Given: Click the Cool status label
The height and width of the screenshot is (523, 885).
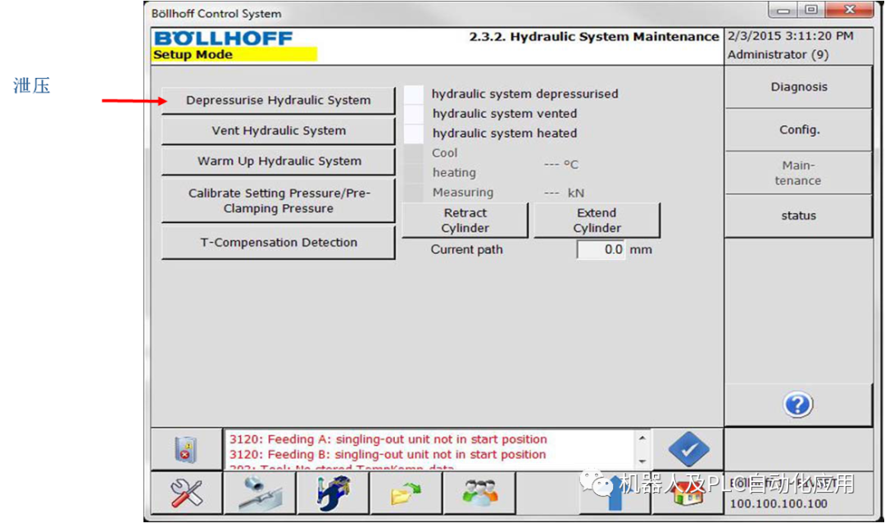Looking at the screenshot, I should pyautogui.click(x=445, y=153).
